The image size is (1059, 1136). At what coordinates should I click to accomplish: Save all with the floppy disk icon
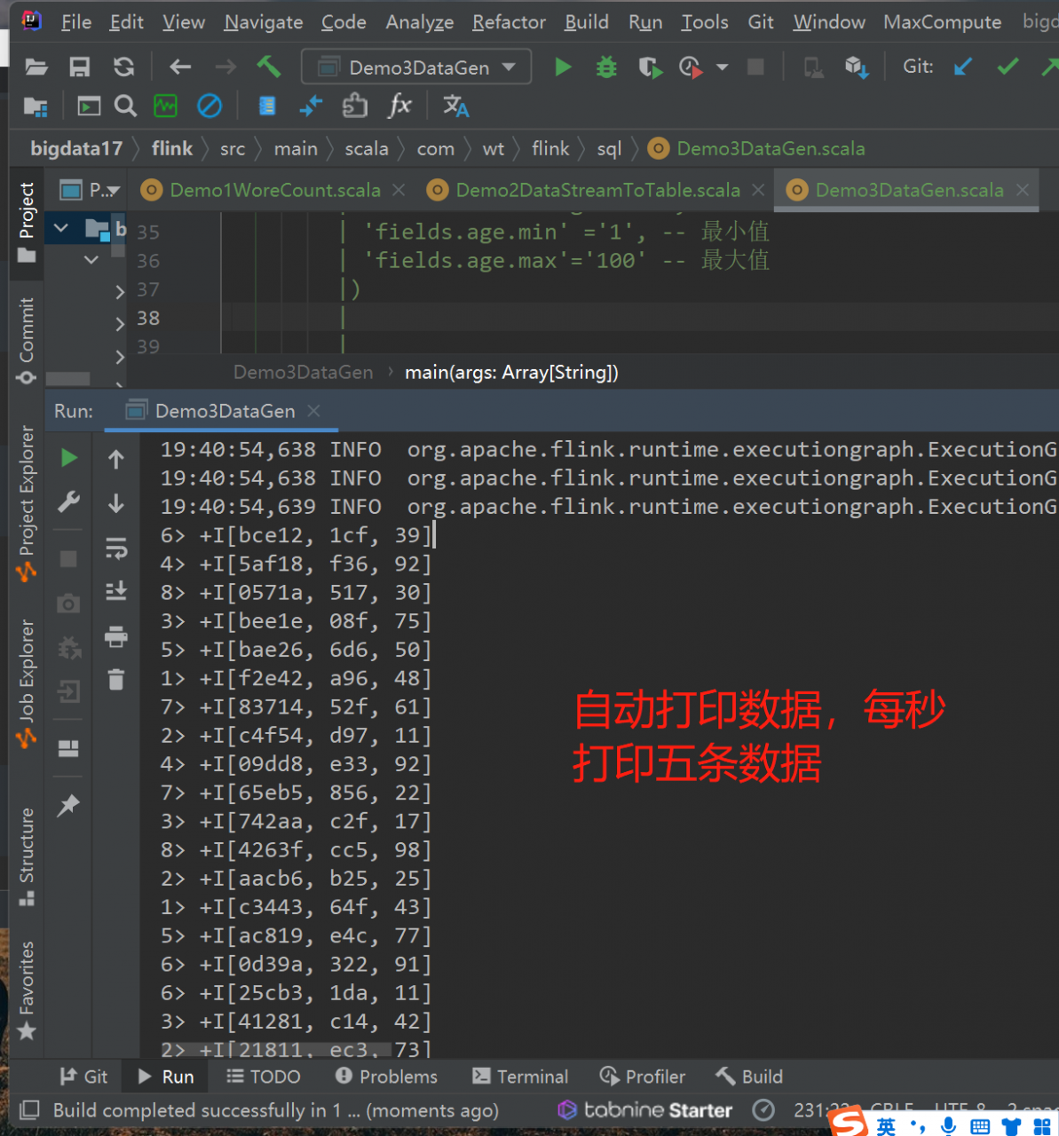click(80, 67)
